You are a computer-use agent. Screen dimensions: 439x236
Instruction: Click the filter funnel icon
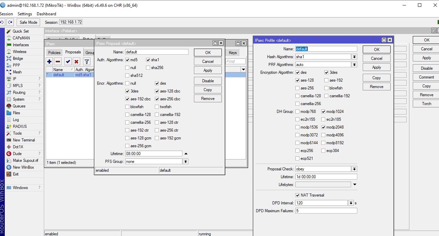(x=87, y=62)
